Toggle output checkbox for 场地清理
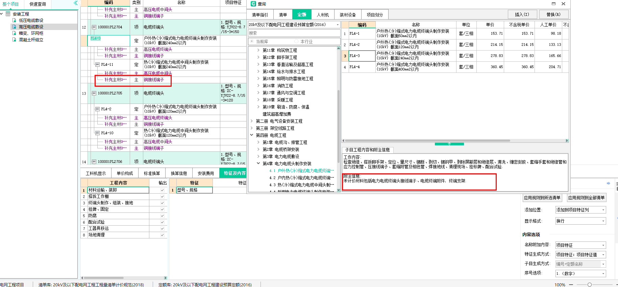This screenshot has height=287, width=618. pyautogui.click(x=162, y=235)
